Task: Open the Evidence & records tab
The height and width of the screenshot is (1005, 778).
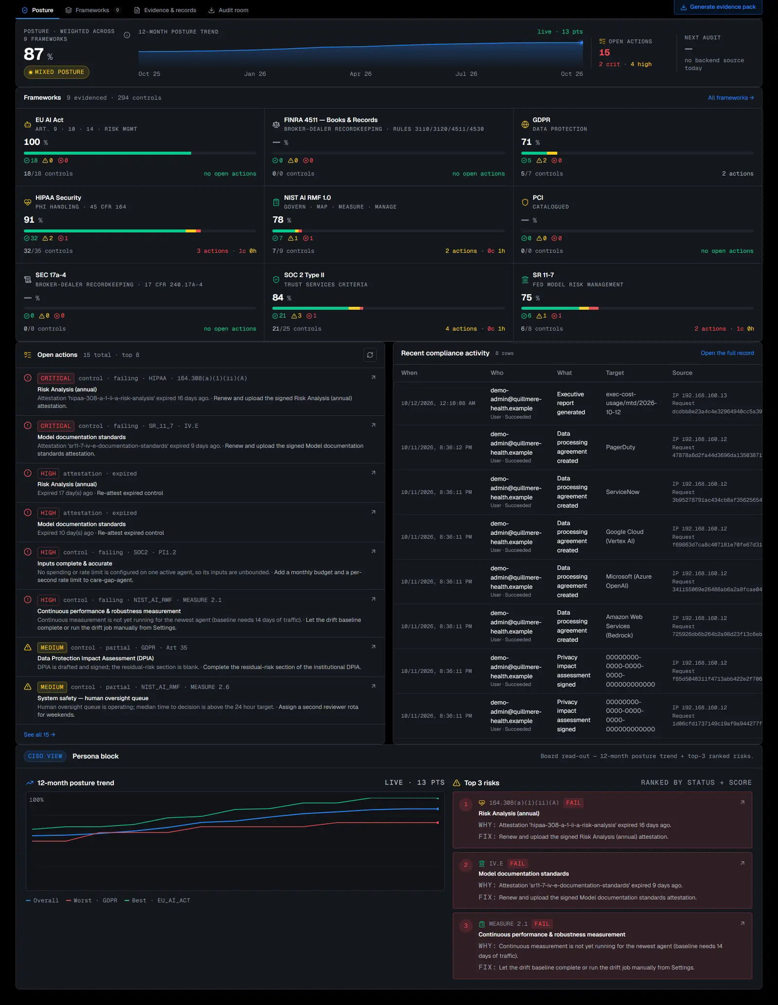Action: (x=165, y=10)
